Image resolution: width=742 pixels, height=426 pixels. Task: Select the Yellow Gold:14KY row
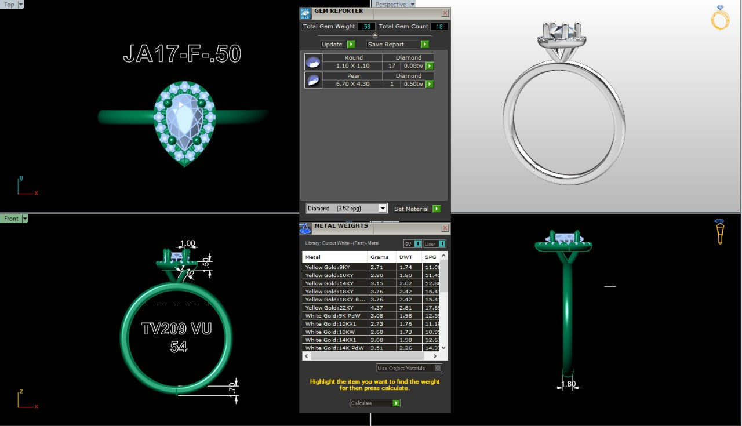[x=372, y=283]
